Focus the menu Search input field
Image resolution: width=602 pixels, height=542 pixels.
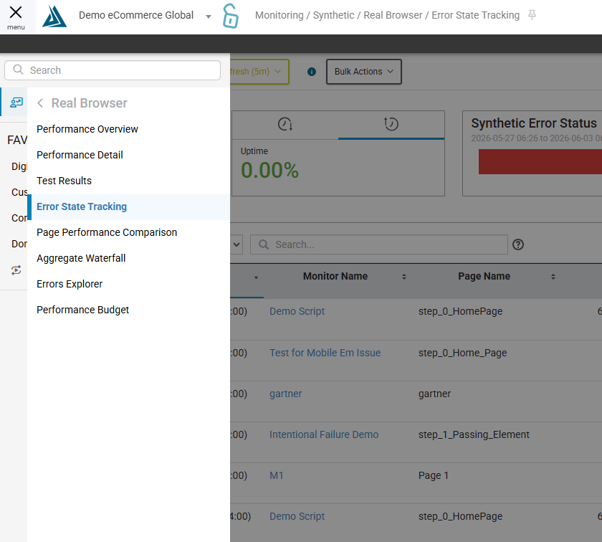point(113,70)
